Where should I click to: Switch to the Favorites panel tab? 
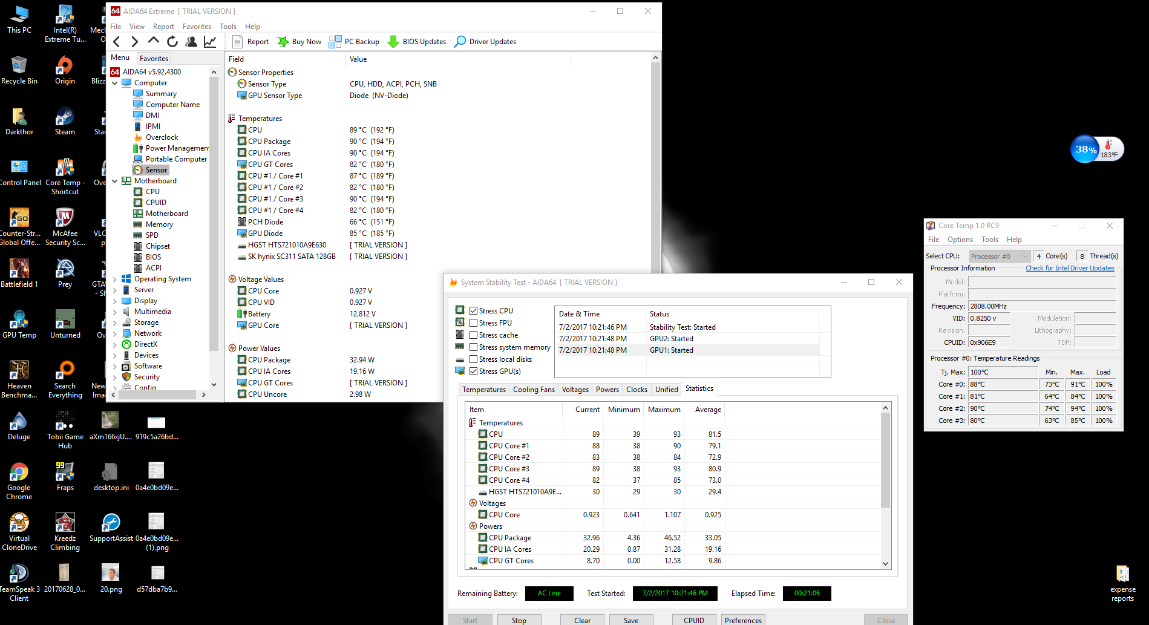[x=154, y=59]
